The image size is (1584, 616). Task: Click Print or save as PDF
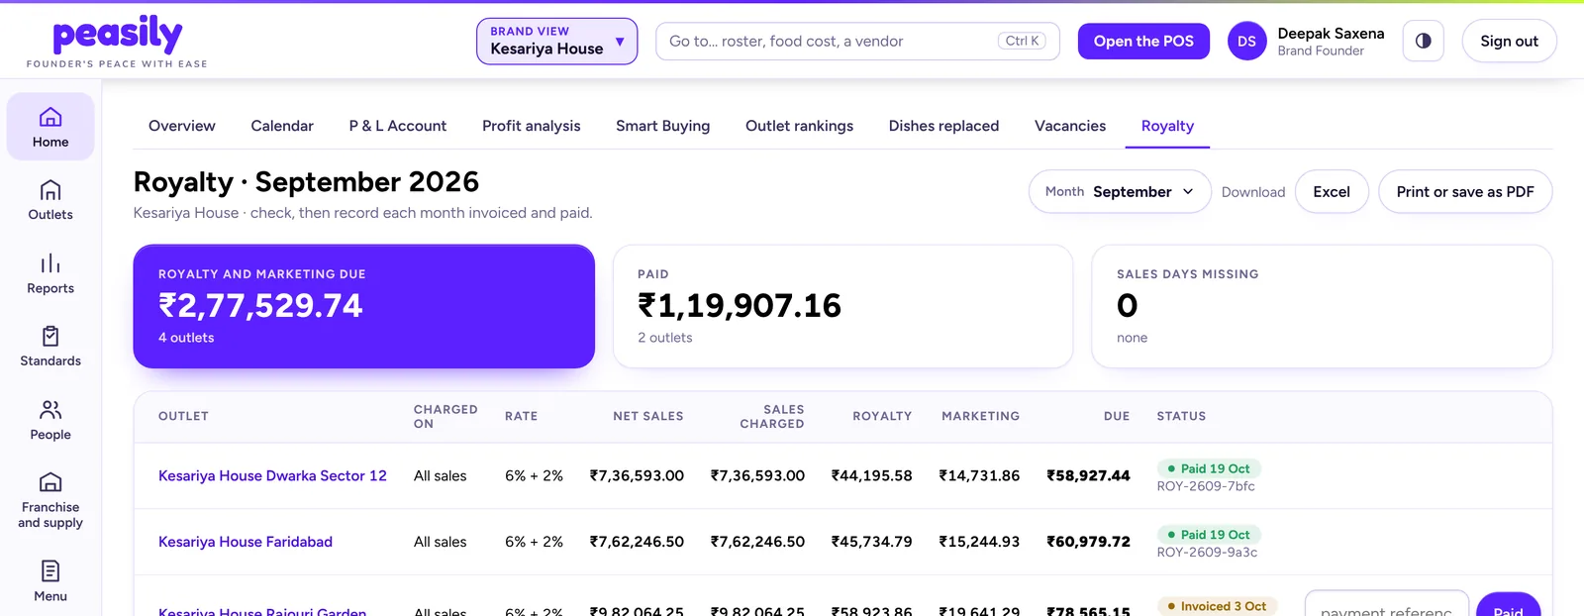coord(1465,191)
